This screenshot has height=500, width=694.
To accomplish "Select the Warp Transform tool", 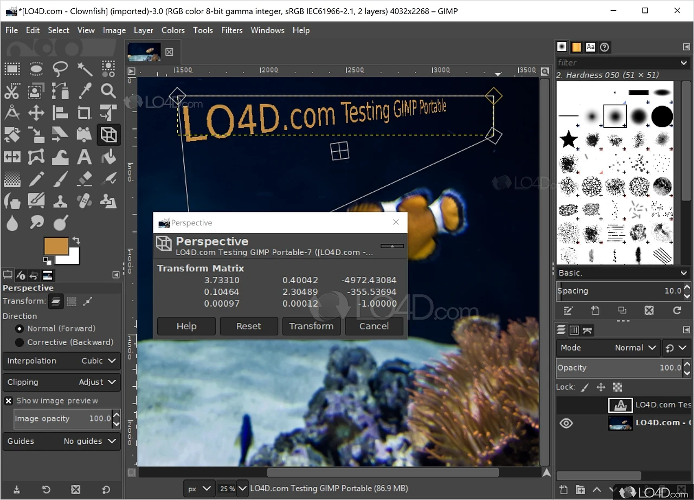I will click(x=60, y=157).
